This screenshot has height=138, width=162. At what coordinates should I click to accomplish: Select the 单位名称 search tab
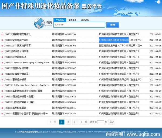[x=85, y=20]
